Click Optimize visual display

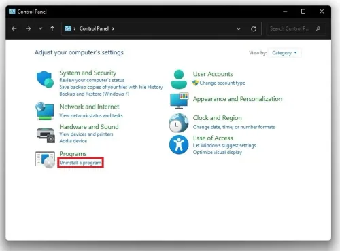click(218, 152)
